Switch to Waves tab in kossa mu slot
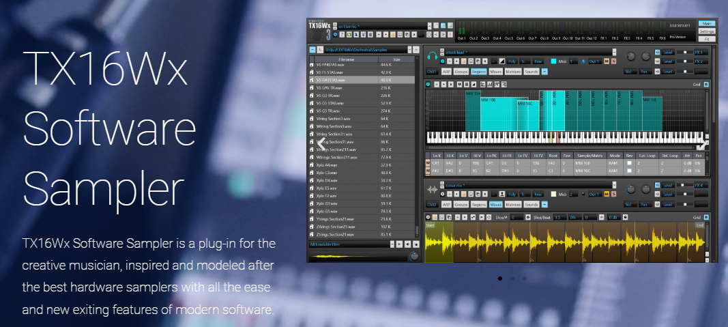This screenshot has width=728, height=327. point(496,204)
